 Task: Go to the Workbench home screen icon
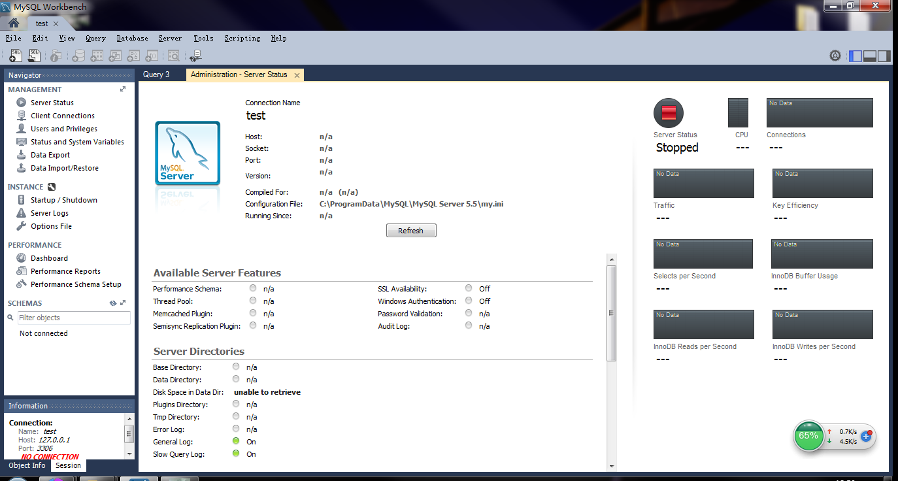point(13,23)
